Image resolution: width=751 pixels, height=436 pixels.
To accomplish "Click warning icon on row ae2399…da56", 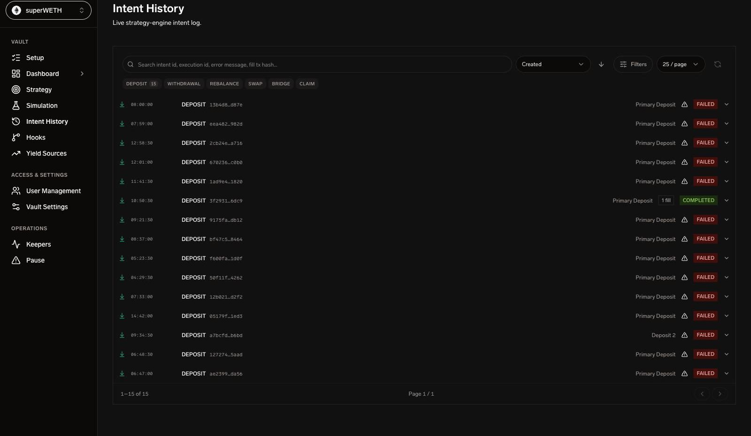I will pyautogui.click(x=685, y=374).
